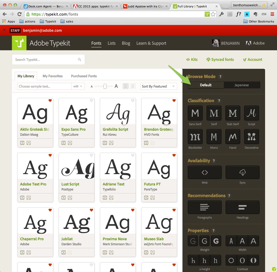Viewport: 277px width, 272px height.
Task: Open the Account link
Action: [x=253, y=60]
